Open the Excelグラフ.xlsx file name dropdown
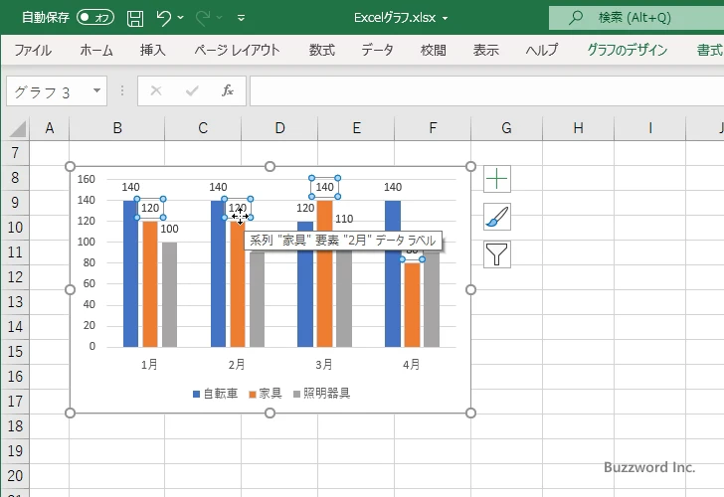The height and width of the screenshot is (497, 724). (x=446, y=19)
